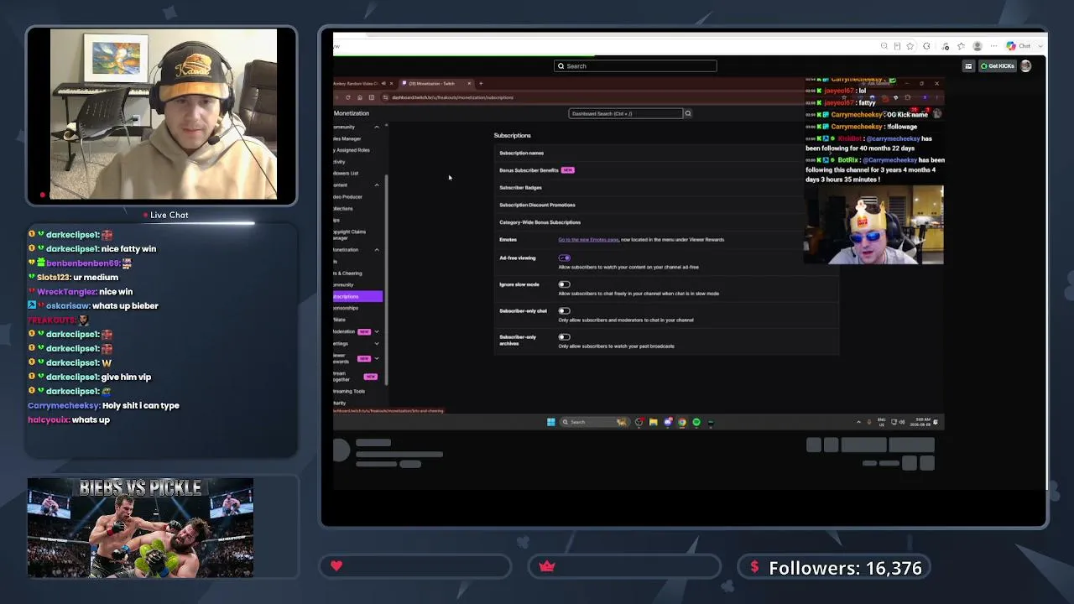Open the Kick user avatar menu
1074x604 pixels.
pyautogui.click(x=1025, y=66)
